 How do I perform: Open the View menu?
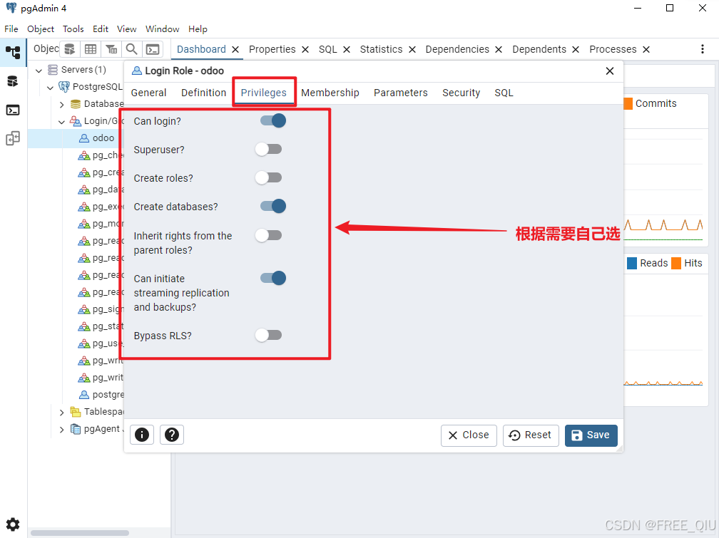click(126, 29)
